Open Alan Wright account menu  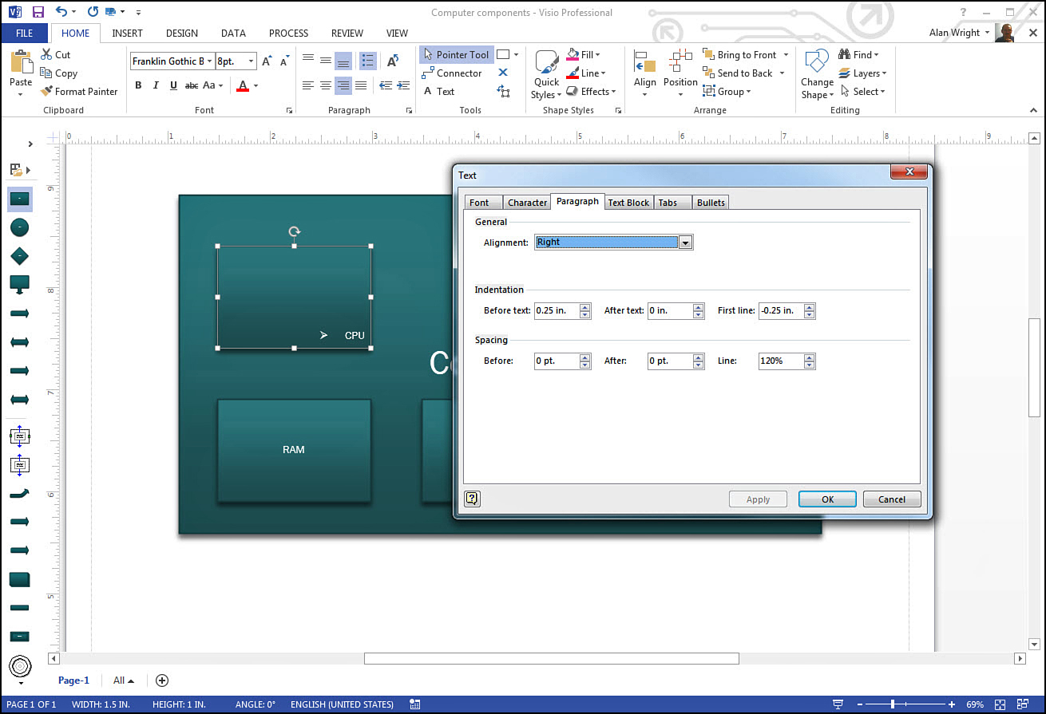tap(960, 33)
